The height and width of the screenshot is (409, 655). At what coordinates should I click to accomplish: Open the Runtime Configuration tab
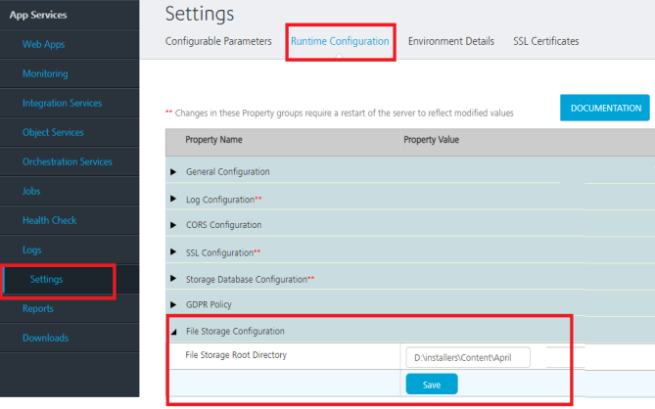340,41
